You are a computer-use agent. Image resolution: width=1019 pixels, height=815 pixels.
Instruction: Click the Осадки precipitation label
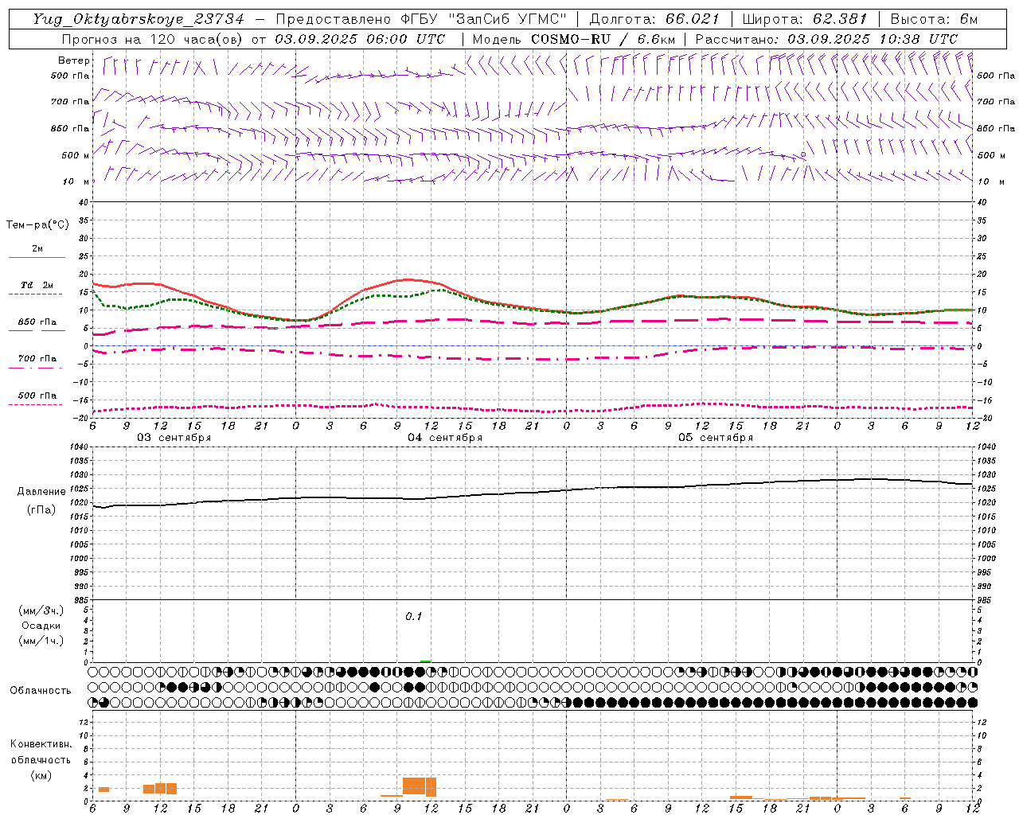point(41,626)
